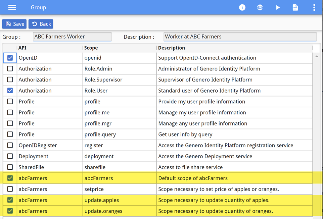Disable the update.apples scope
Image resolution: width=323 pixels, height=219 pixels.
(10, 200)
